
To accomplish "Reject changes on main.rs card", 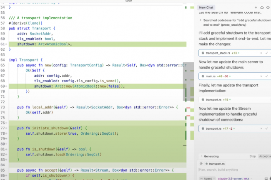I will pos(261,76).
